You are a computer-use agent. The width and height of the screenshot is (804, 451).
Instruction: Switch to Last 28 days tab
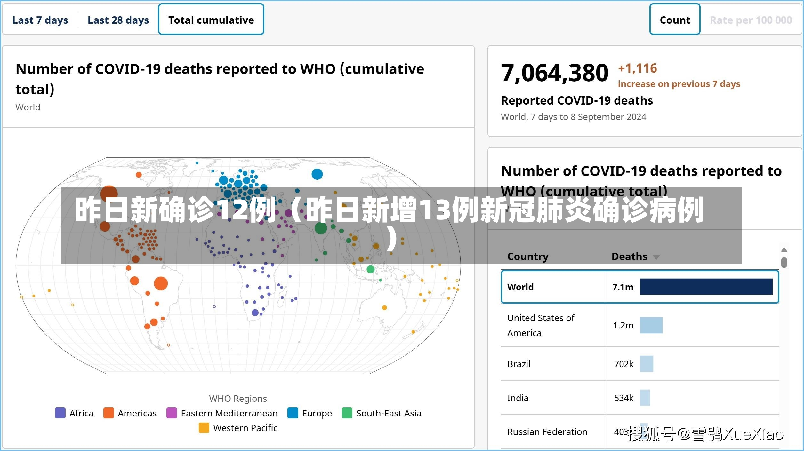pos(117,19)
